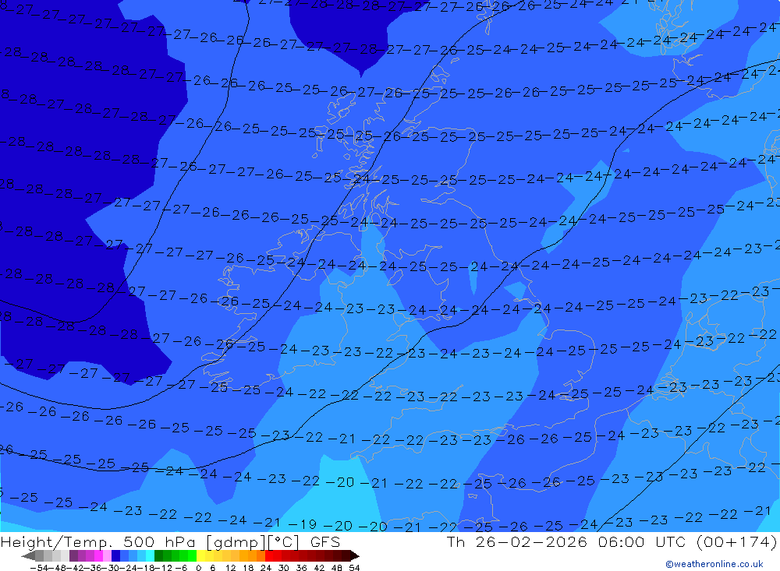Select the darkest green legend swatch
Image resolution: width=780 pixels, height=571 pixels.
[x=158, y=555]
